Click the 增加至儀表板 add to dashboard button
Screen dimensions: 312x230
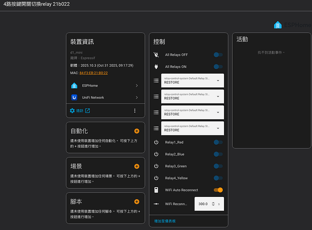point(165,221)
